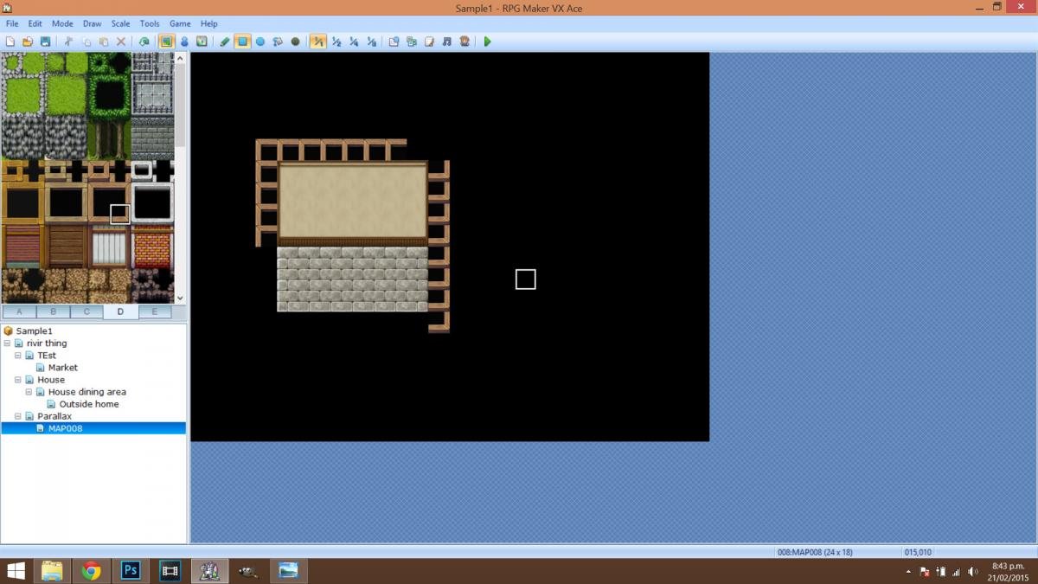Open the Edit menu
This screenshot has height=584, width=1038.
point(35,23)
